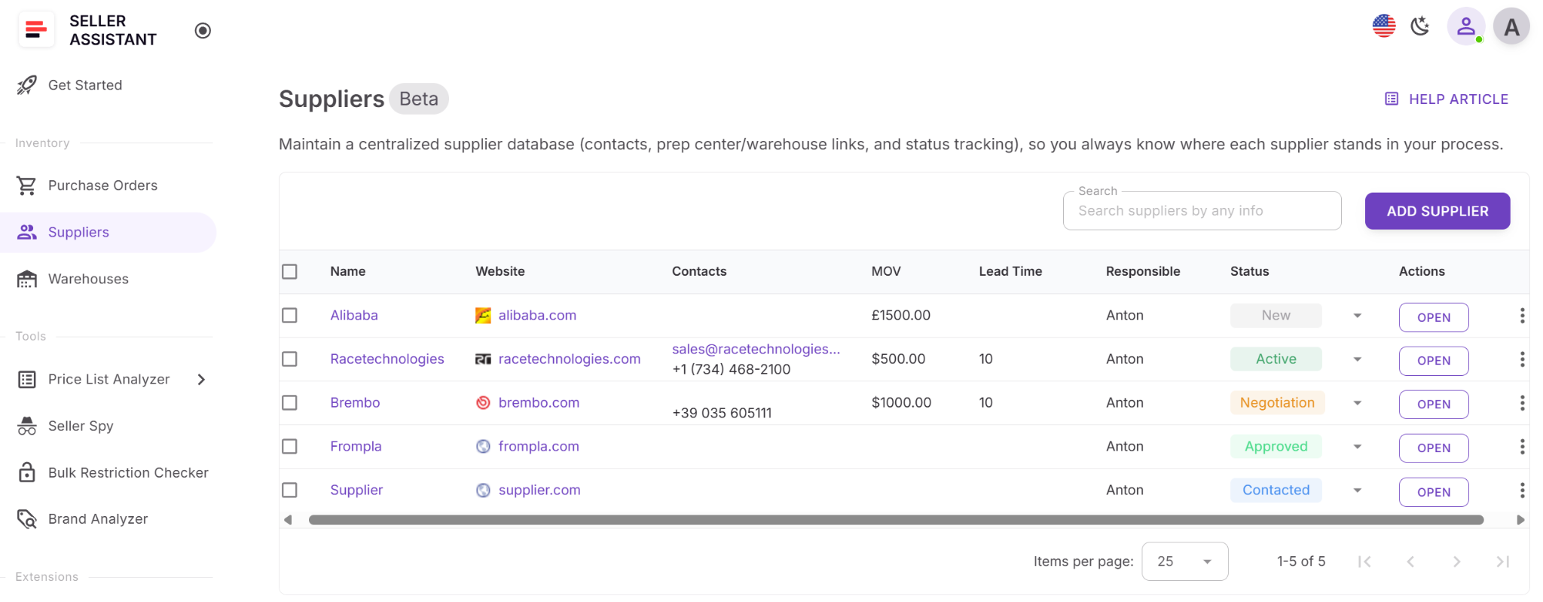Tick the Frompla supplier checkbox
The height and width of the screenshot is (602, 1543).
tap(289, 447)
